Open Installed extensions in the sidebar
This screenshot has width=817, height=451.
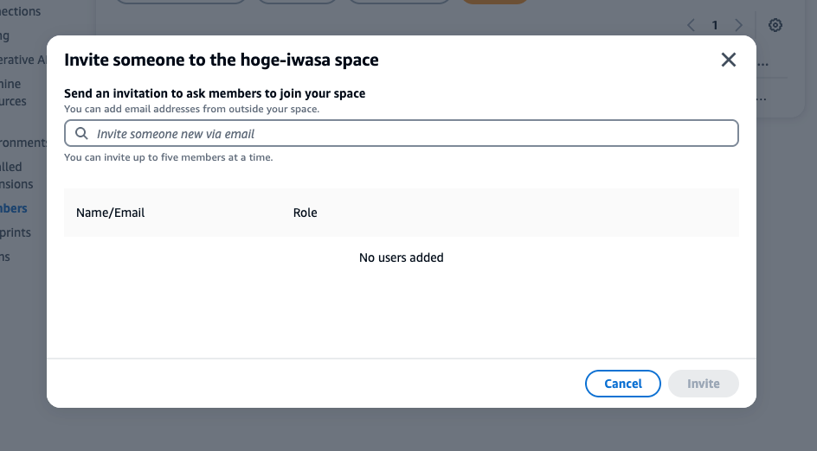click(x=16, y=175)
